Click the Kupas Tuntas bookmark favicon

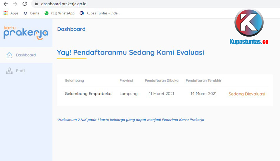click(x=82, y=13)
